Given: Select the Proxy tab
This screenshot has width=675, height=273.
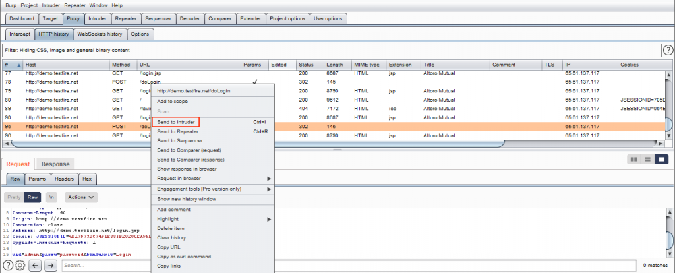Looking at the screenshot, I should tap(73, 18).
